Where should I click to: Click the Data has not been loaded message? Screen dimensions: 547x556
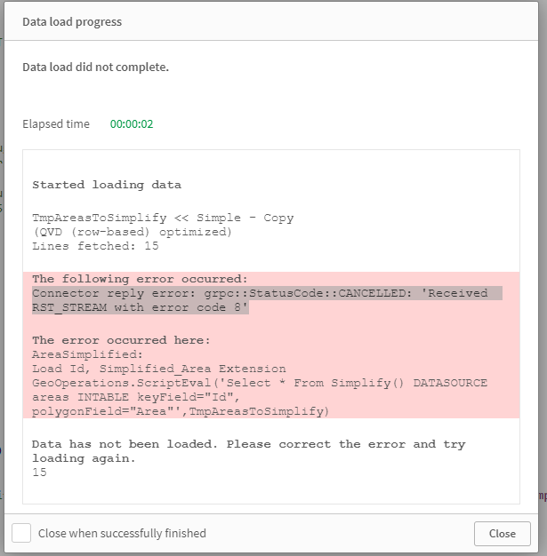tap(248, 444)
